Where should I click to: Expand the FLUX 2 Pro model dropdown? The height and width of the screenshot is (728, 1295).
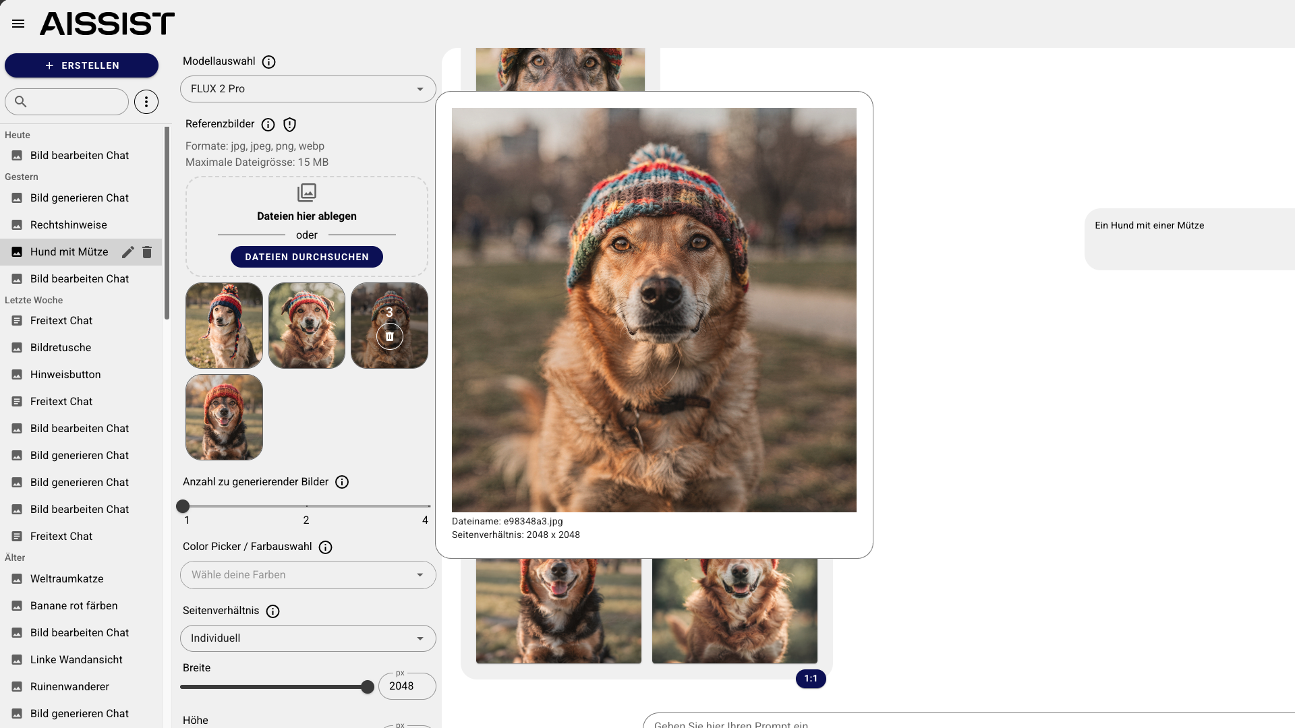pos(308,89)
